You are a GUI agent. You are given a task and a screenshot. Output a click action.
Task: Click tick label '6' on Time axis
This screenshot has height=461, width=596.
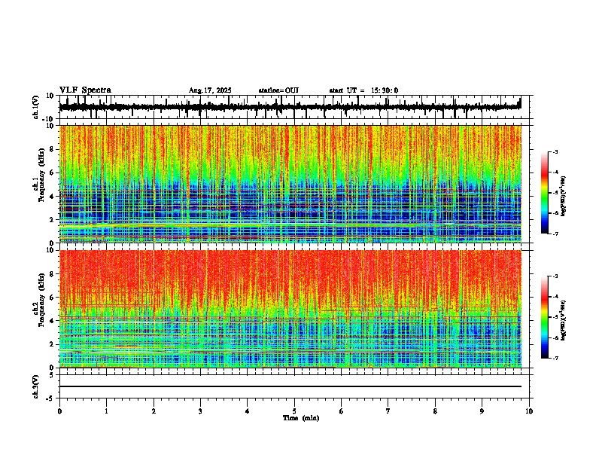tap(342, 411)
